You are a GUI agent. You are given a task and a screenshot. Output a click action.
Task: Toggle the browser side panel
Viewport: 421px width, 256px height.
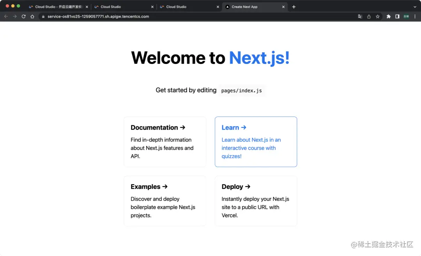pyautogui.click(x=397, y=16)
